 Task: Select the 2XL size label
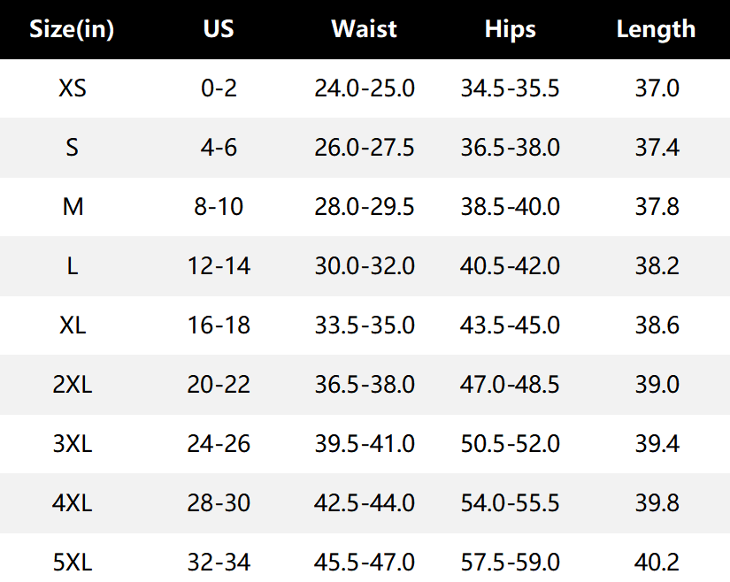pyautogui.click(x=73, y=384)
